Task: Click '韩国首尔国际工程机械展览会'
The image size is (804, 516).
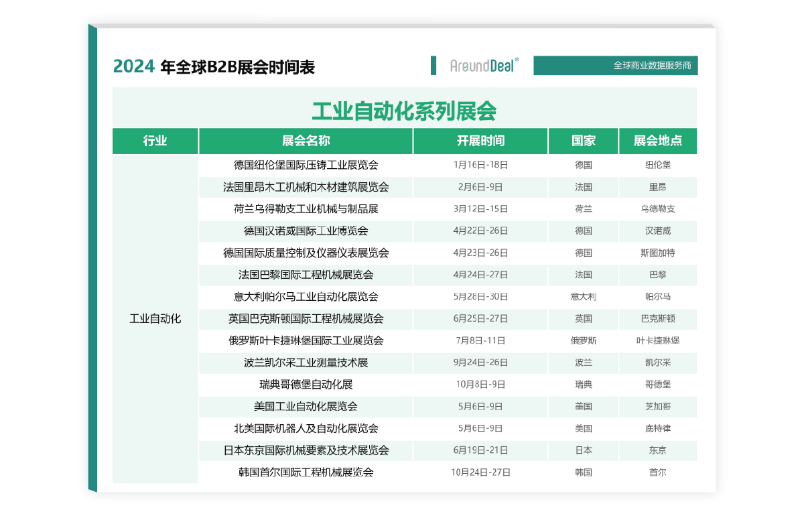Action: click(x=306, y=472)
